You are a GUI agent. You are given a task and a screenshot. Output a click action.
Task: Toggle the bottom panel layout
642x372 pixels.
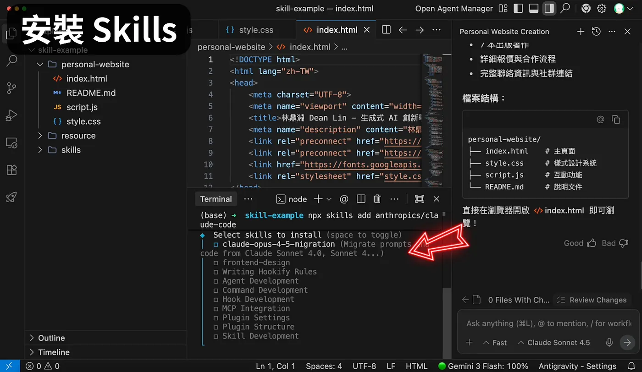pos(533,8)
